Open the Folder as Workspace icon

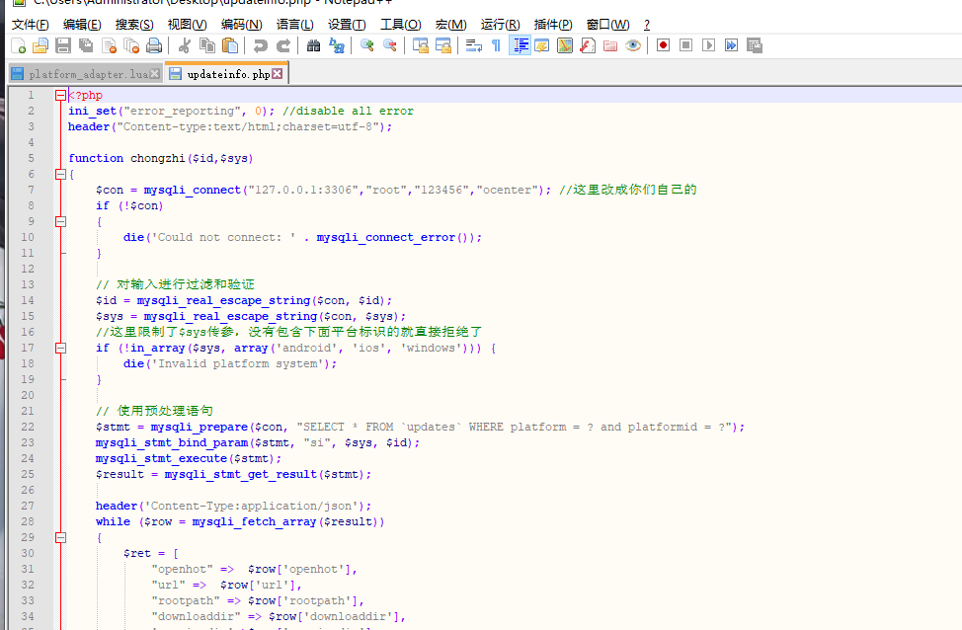pos(610,45)
